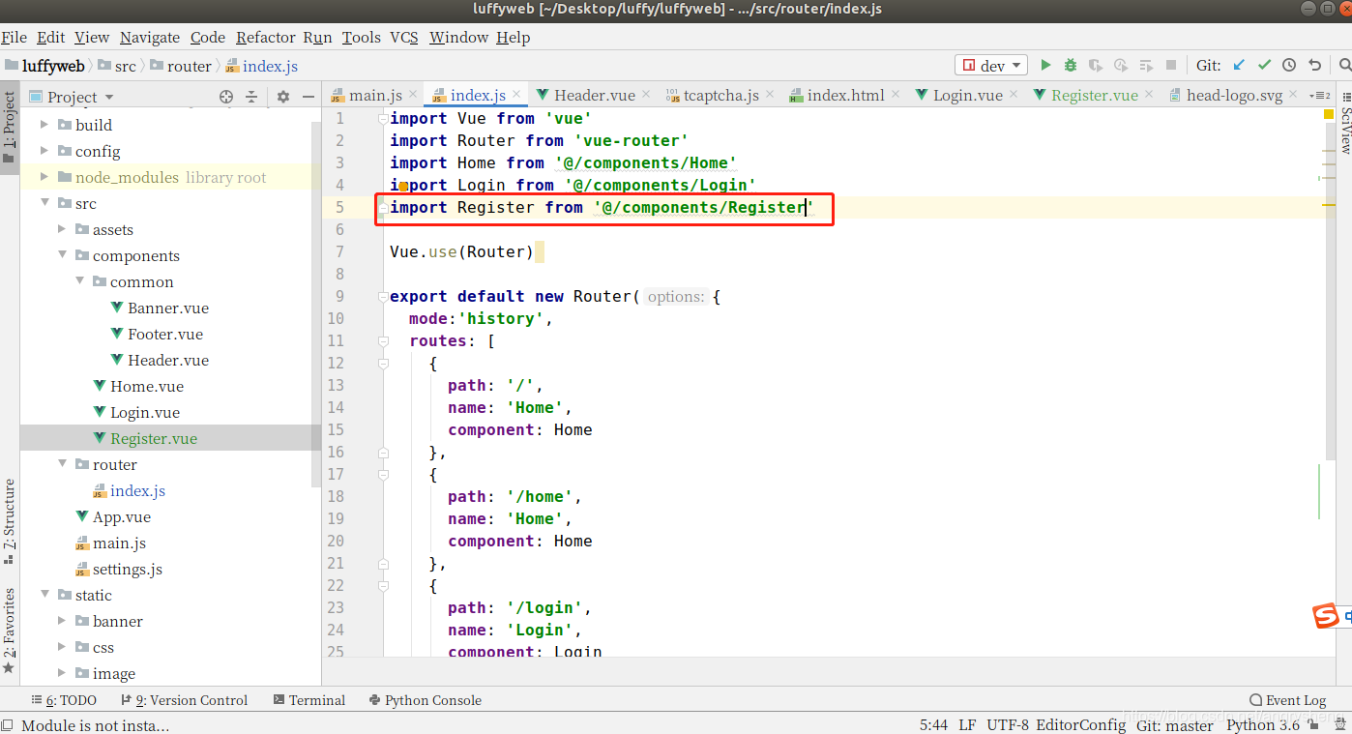This screenshot has height=734, width=1352.
Task: Close the Header.vue editor tab
Action: click(646, 94)
